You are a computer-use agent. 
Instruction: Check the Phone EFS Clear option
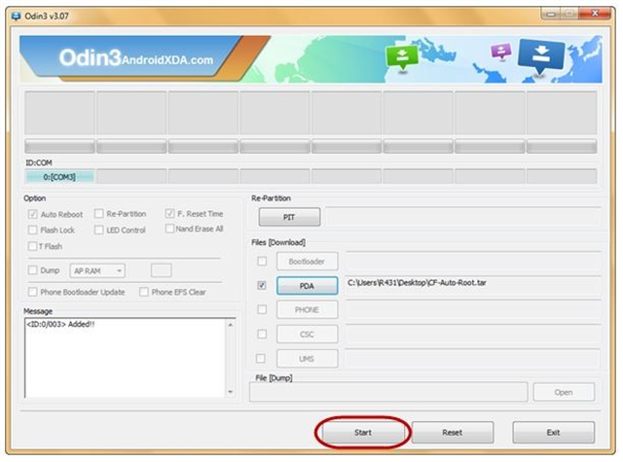pyautogui.click(x=144, y=292)
